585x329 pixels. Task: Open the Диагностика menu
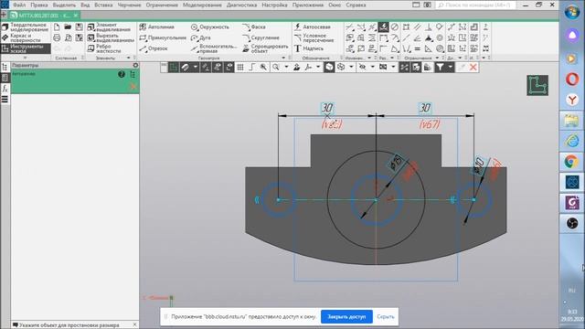[241, 5]
